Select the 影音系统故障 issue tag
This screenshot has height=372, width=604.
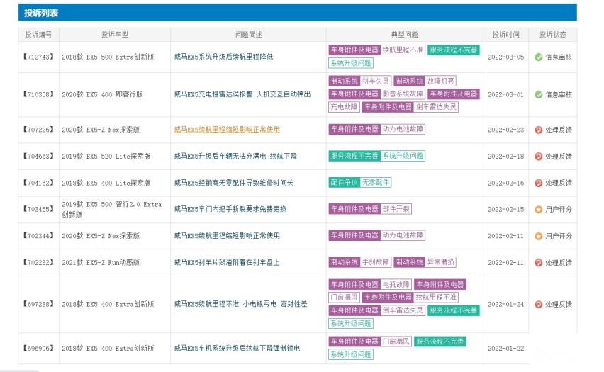403,94
